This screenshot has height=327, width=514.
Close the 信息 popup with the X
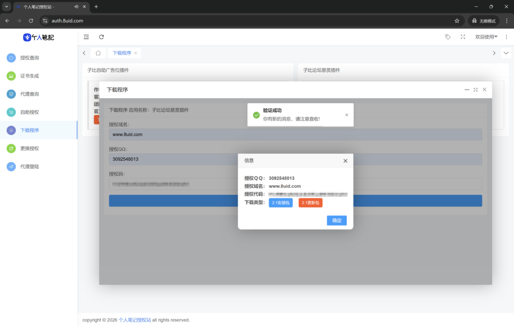click(345, 161)
